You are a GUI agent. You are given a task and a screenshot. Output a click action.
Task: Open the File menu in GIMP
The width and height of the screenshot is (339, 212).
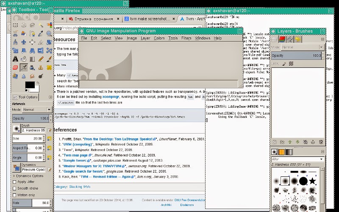tap(84, 38)
